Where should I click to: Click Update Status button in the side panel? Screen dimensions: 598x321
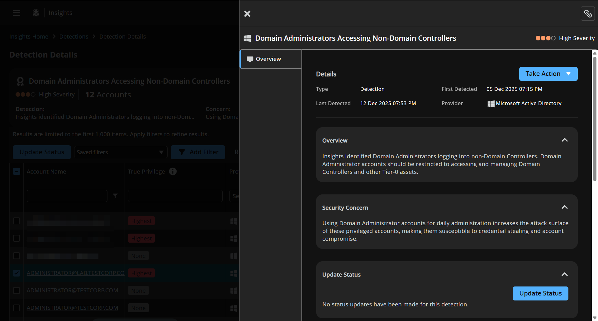pos(540,293)
